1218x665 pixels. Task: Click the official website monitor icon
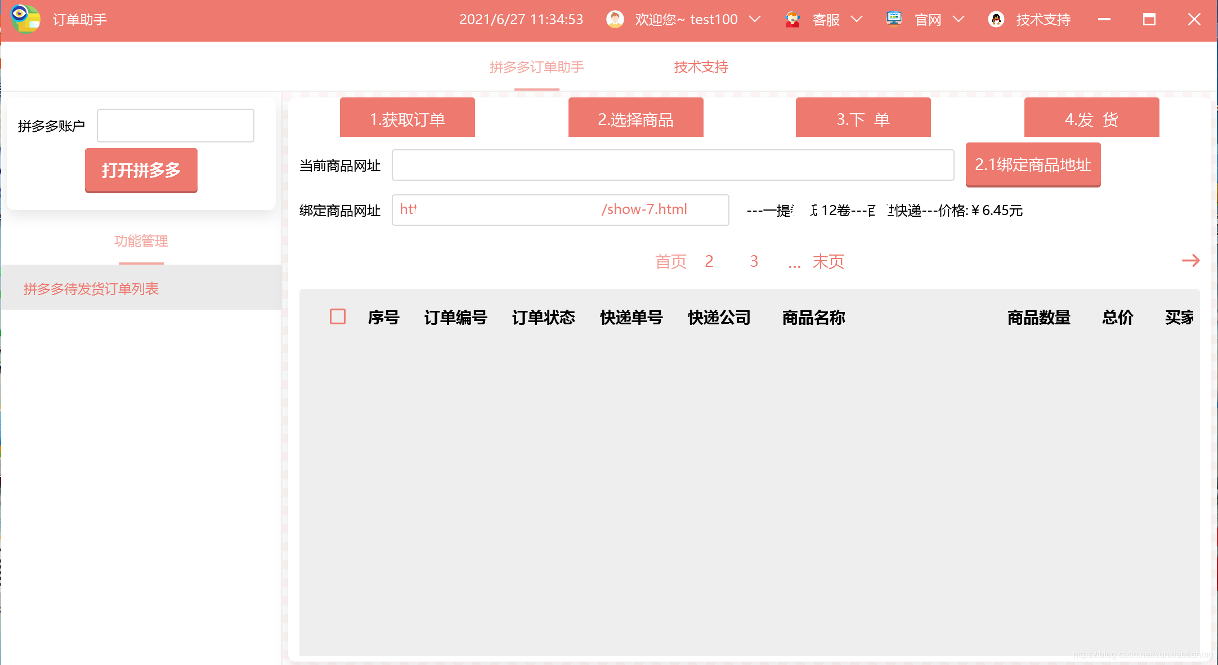click(894, 19)
